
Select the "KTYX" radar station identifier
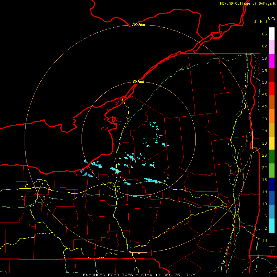coord(147,275)
